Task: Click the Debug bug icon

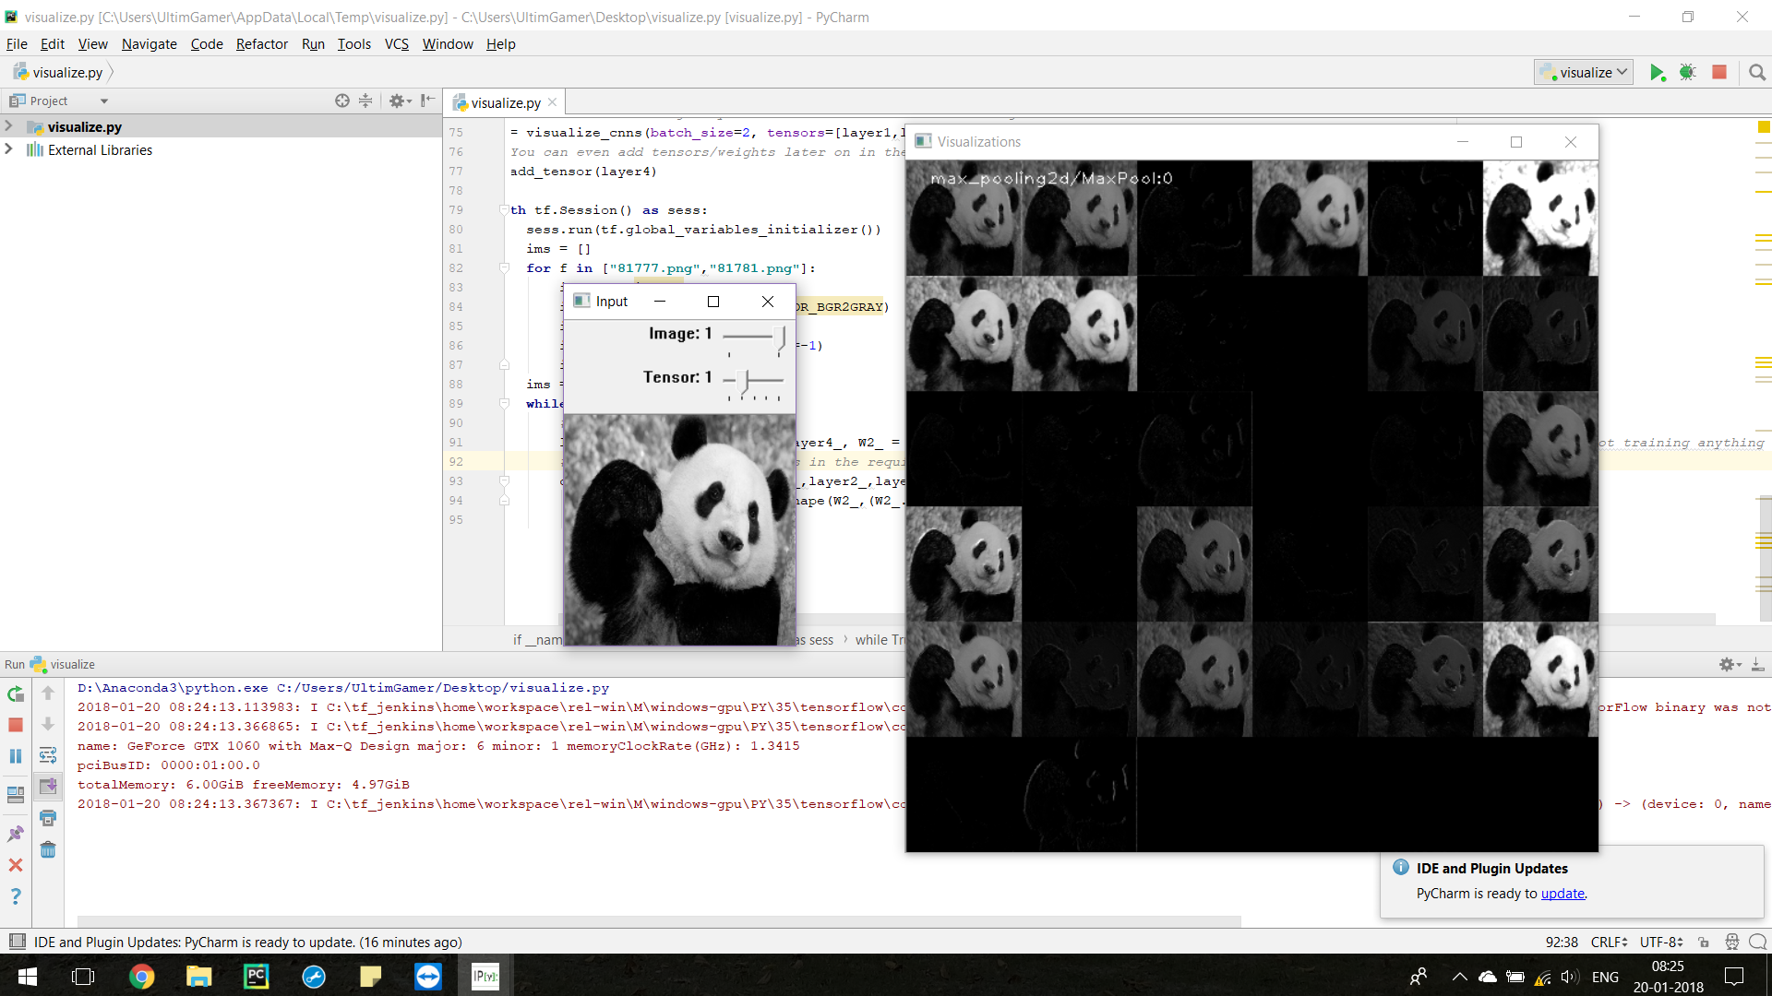Action: coord(1687,72)
